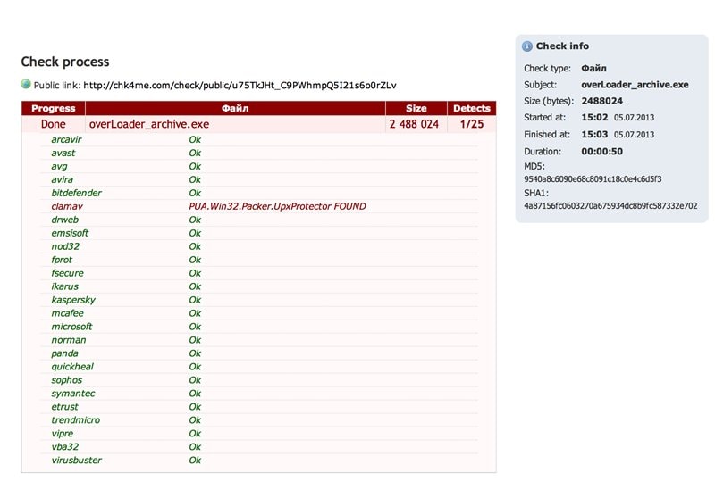Click the microsoft scanner name
The width and height of the screenshot is (715, 498).
click(71, 327)
